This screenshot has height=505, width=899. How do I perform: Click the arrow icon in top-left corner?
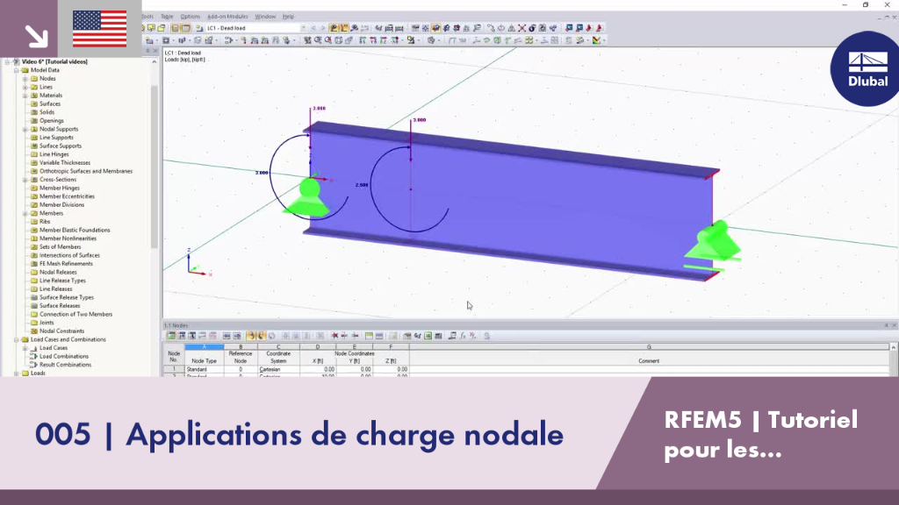coord(35,36)
